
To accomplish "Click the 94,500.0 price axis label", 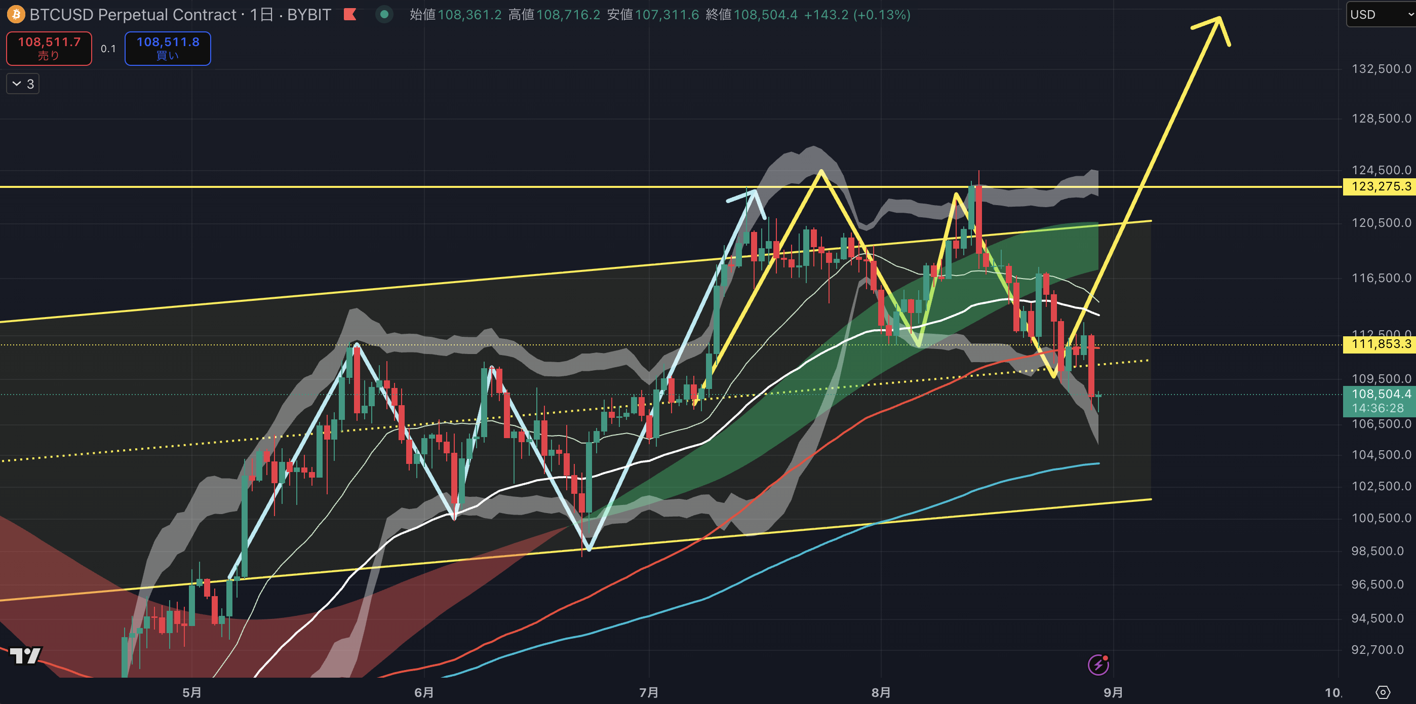I will coord(1378,618).
